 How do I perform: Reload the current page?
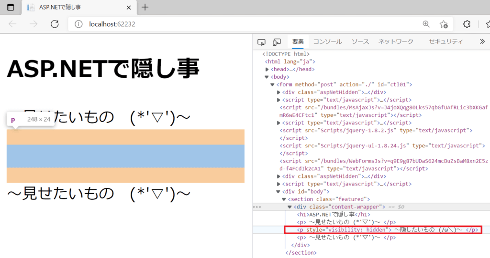point(55,24)
